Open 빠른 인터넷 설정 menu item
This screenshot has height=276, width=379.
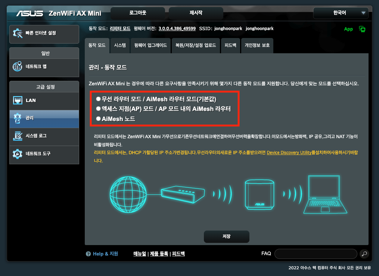click(x=44, y=34)
